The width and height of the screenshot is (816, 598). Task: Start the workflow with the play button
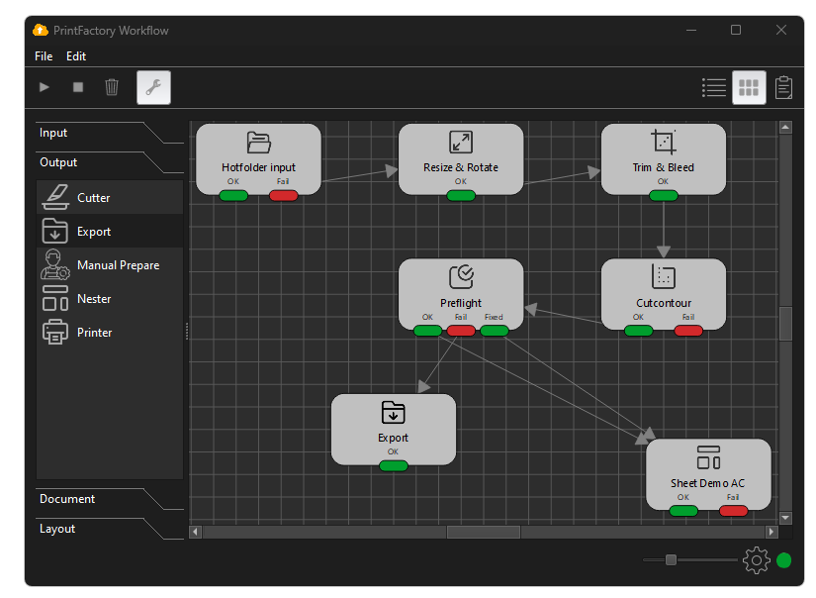pos(45,87)
